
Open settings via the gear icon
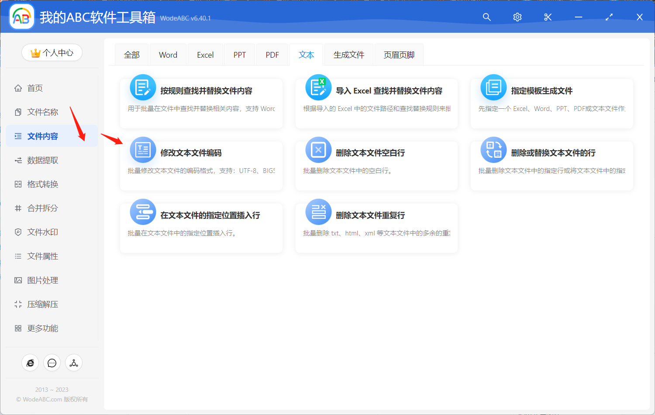click(x=517, y=17)
